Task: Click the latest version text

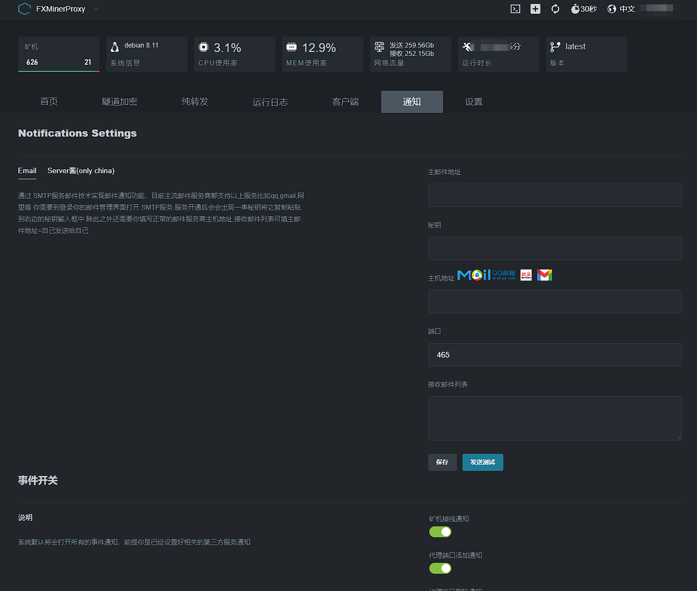Action: tap(575, 46)
